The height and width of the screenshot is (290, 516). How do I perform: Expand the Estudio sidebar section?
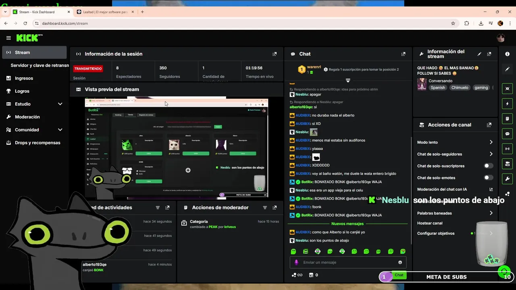tap(60, 104)
